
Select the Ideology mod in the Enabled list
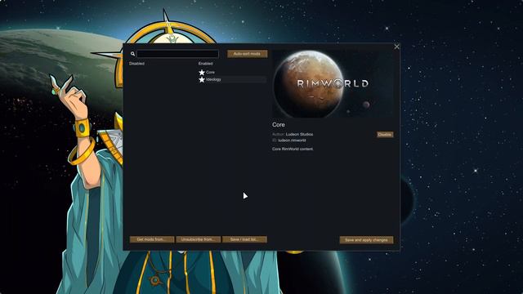coord(232,80)
